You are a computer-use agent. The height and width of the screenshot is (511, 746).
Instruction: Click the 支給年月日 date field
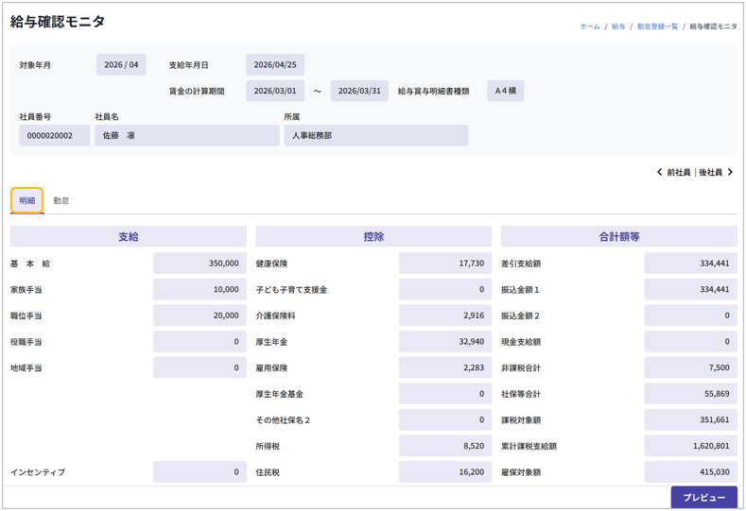click(275, 65)
